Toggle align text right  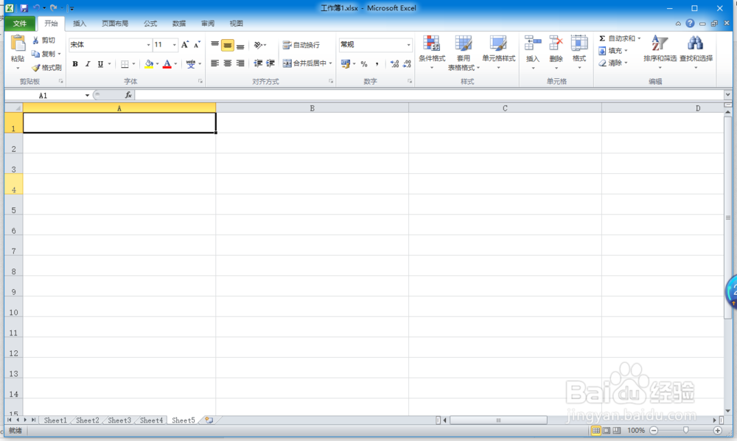(240, 63)
